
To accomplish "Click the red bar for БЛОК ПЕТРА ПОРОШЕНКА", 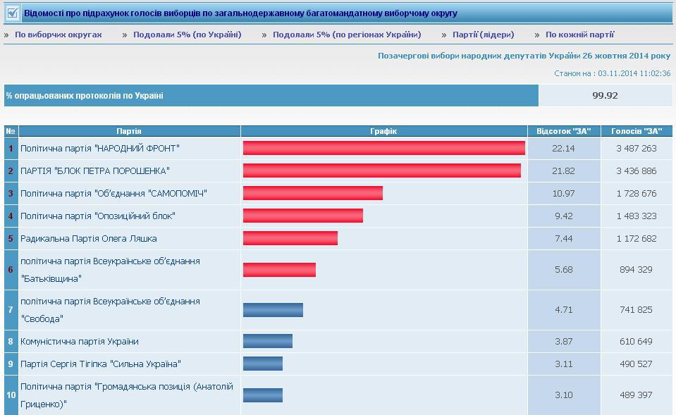I will click(382, 171).
